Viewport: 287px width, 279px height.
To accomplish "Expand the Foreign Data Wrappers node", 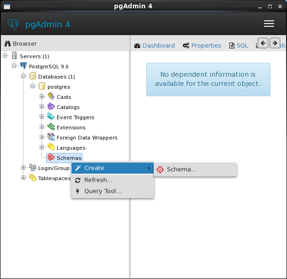I will 42,137.
